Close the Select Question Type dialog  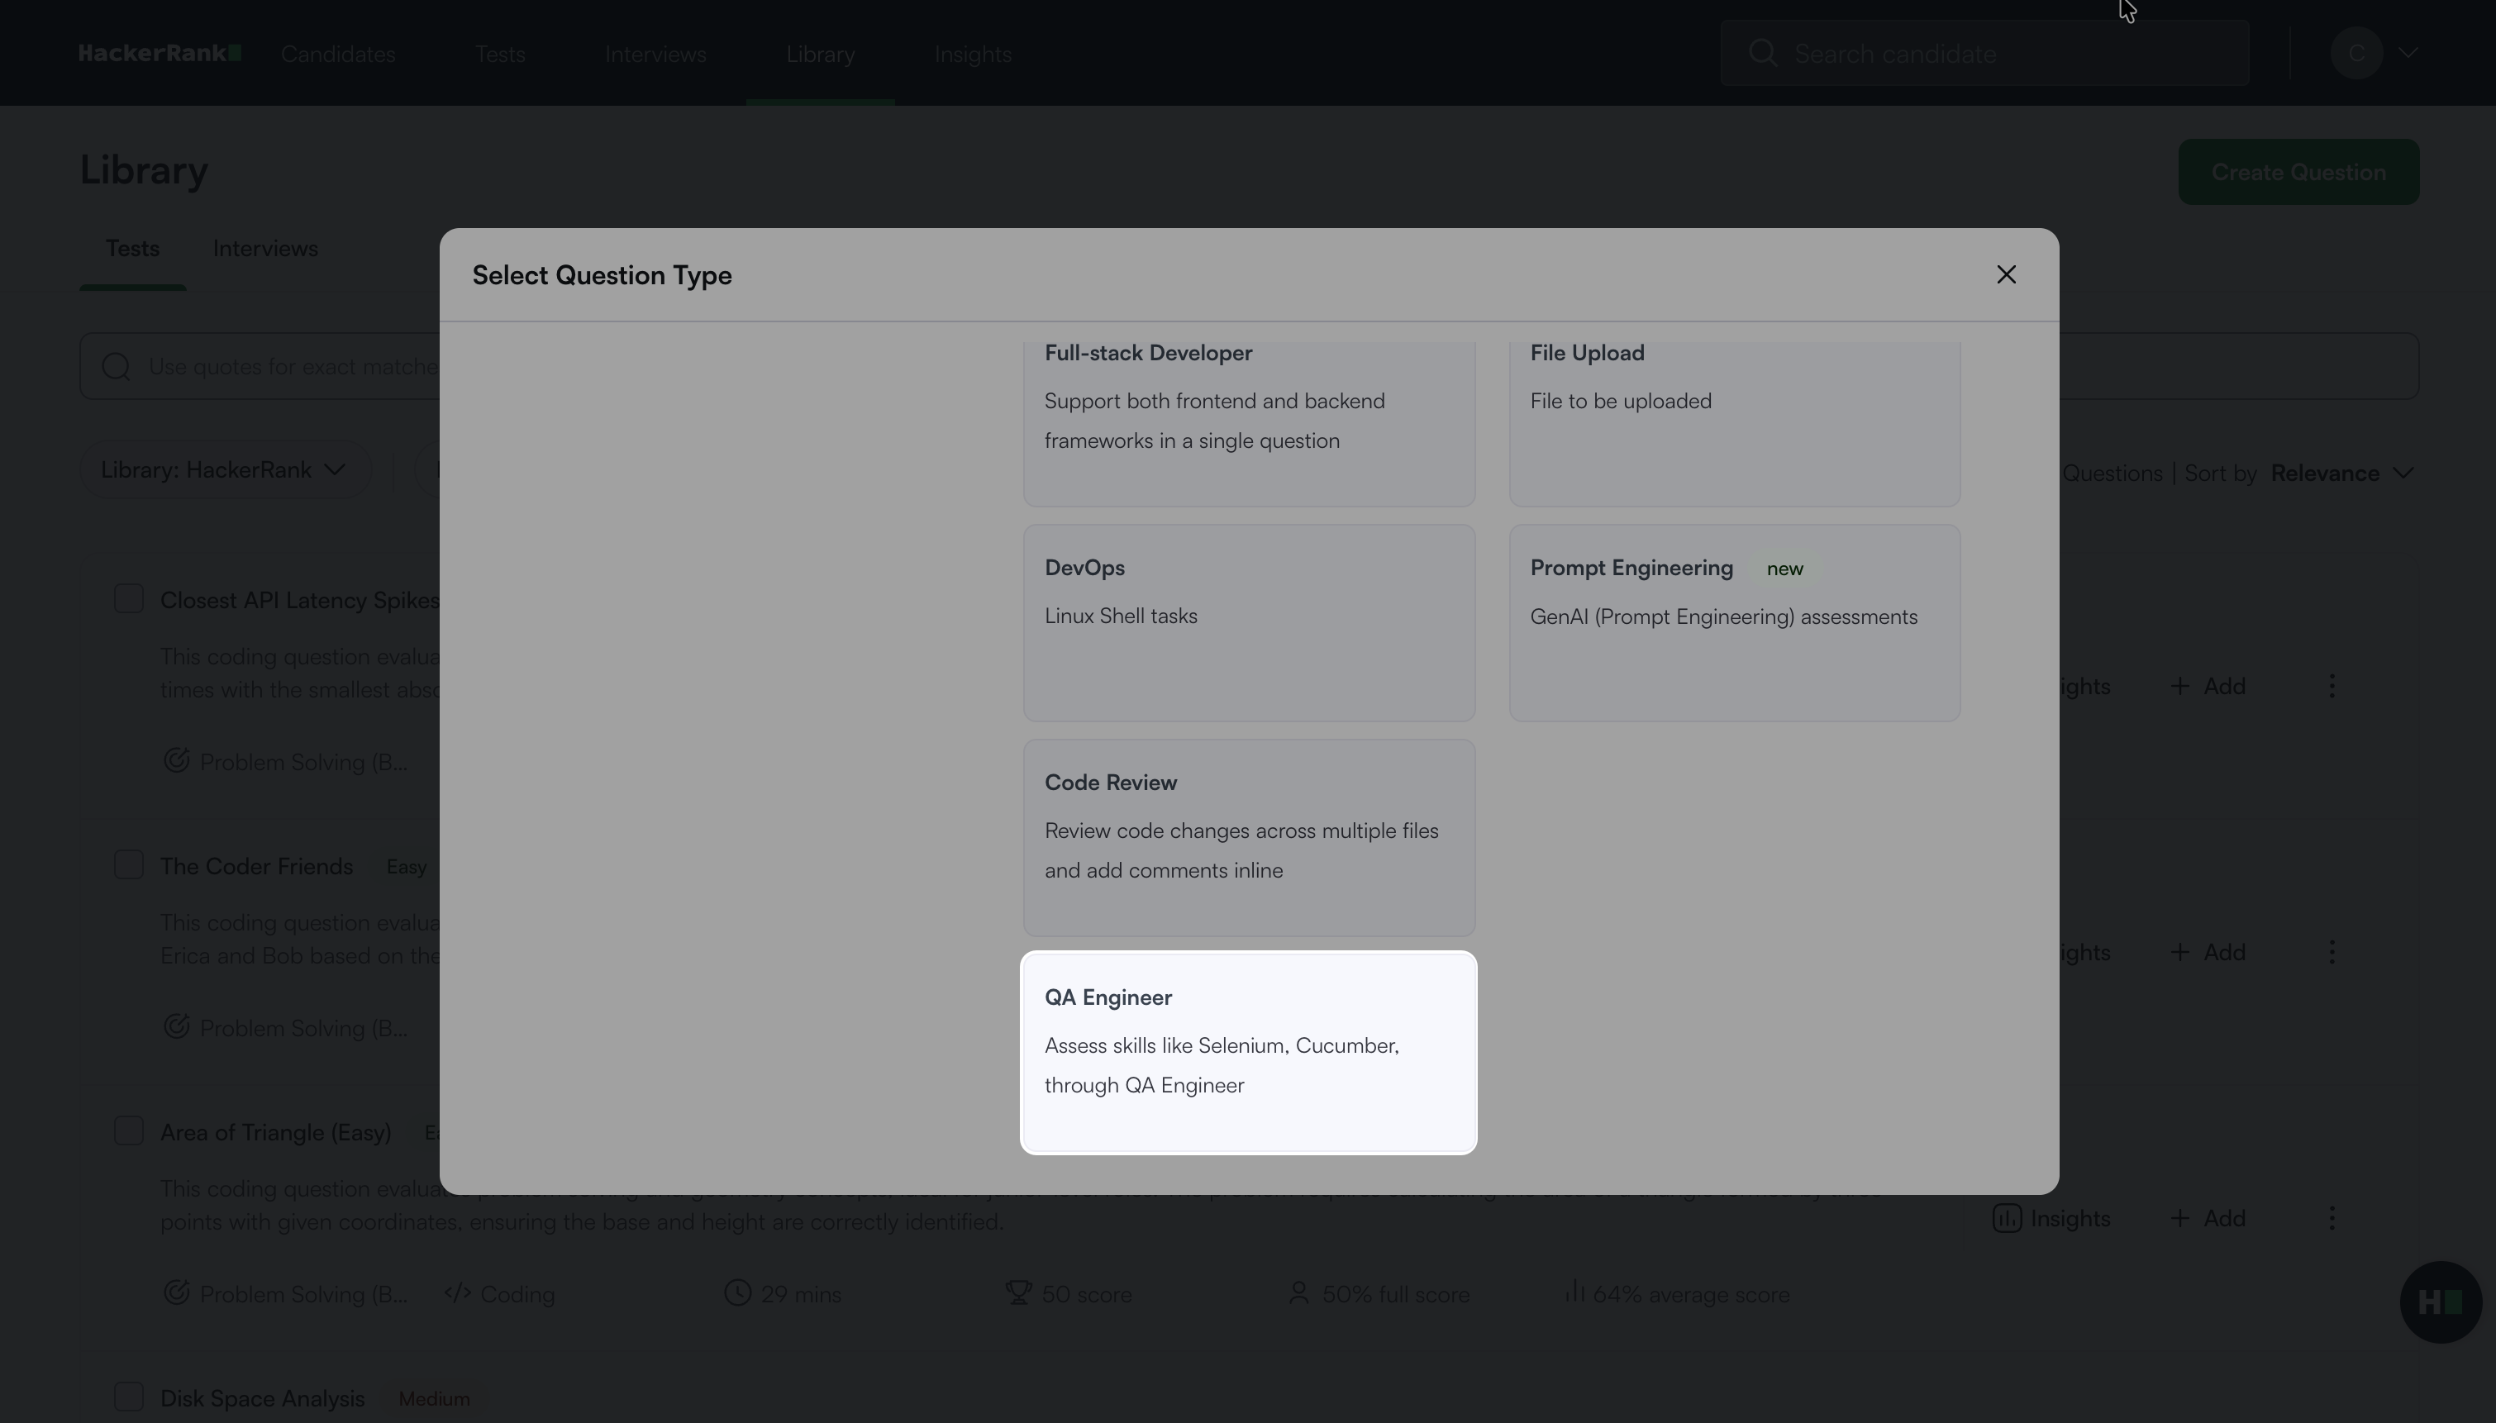click(x=2005, y=274)
